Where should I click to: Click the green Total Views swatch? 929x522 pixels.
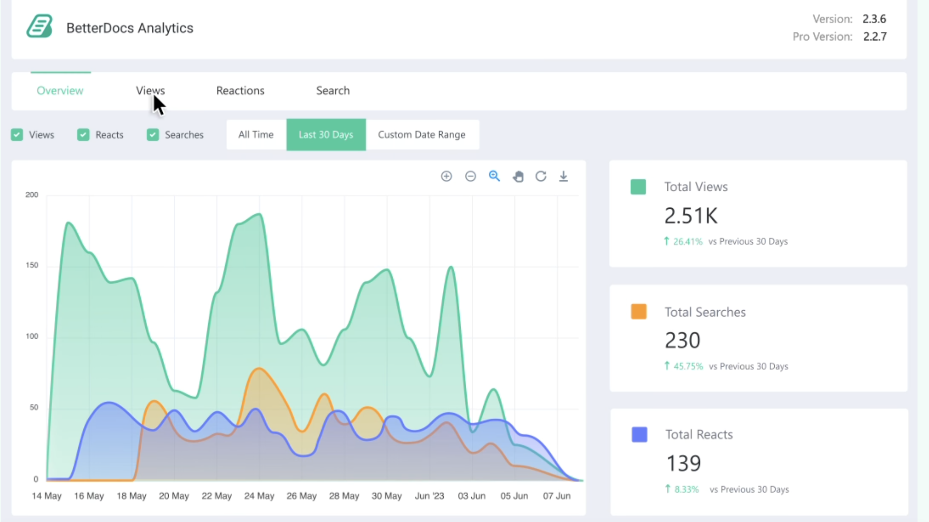638,187
